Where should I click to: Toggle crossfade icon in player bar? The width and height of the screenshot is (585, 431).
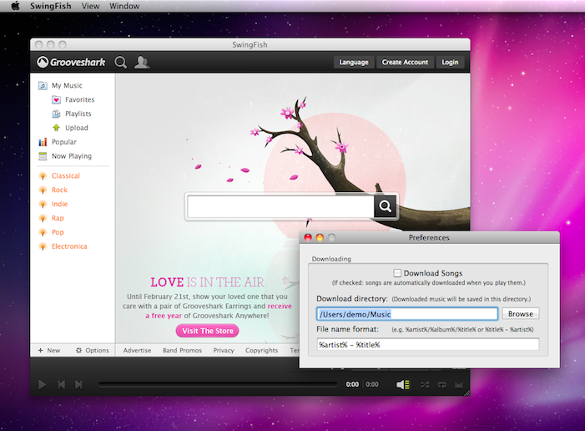pos(458,384)
